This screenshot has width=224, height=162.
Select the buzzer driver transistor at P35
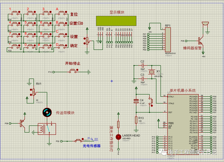[x=201, y=41]
